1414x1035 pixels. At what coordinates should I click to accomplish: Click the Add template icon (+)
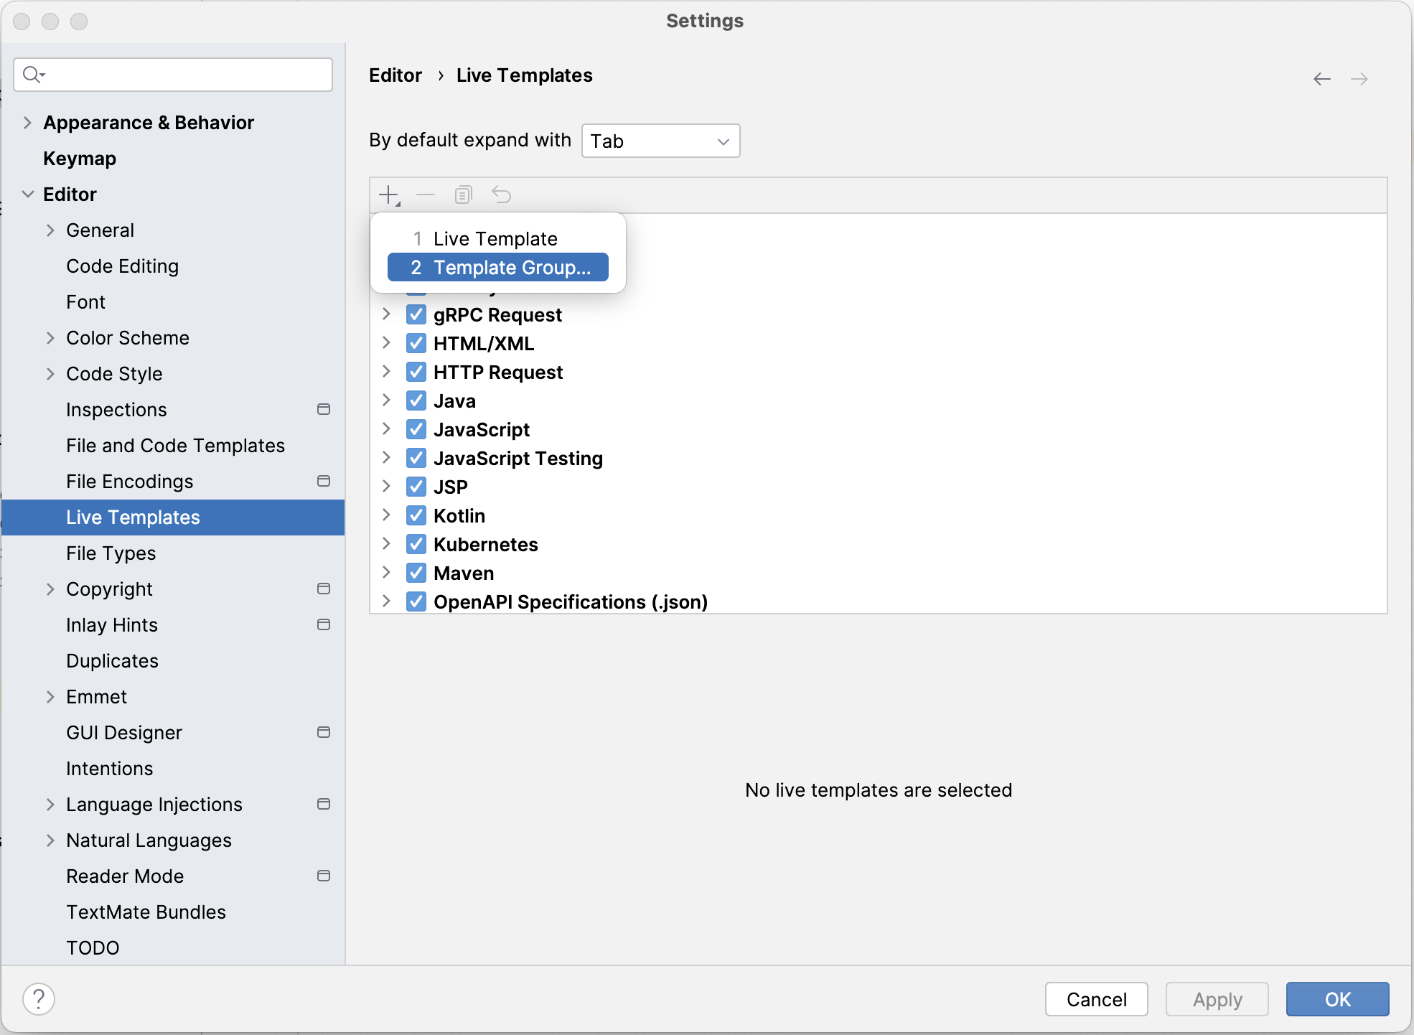pos(390,195)
